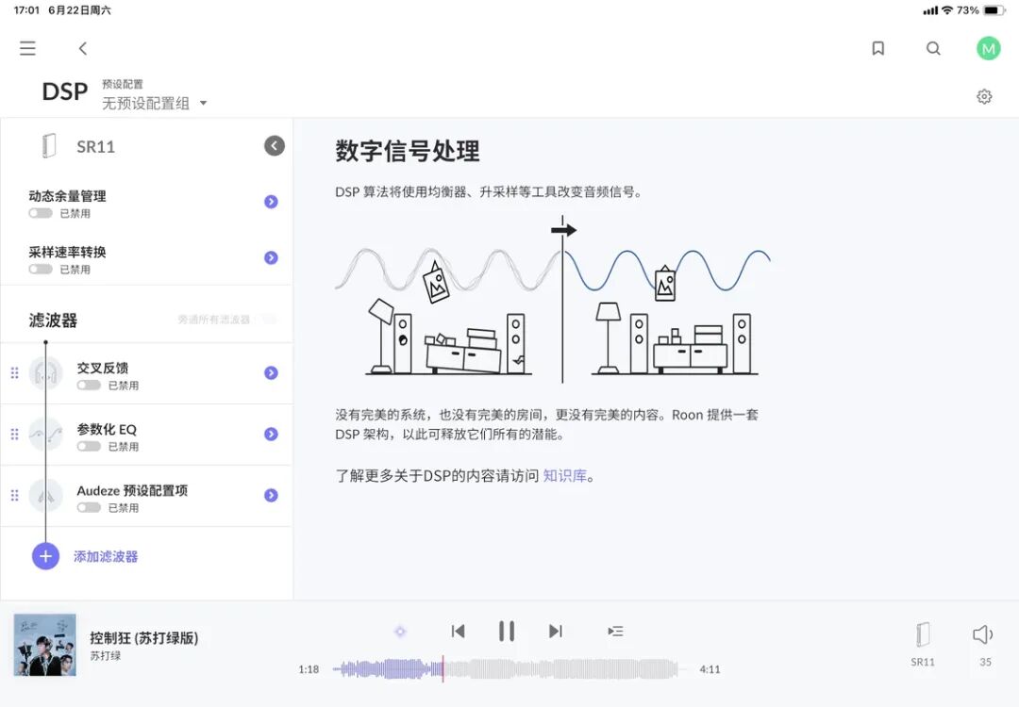The height and width of the screenshot is (707, 1019).
Task: Click the SR11 device icon in panel header
Action: click(x=49, y=146)
